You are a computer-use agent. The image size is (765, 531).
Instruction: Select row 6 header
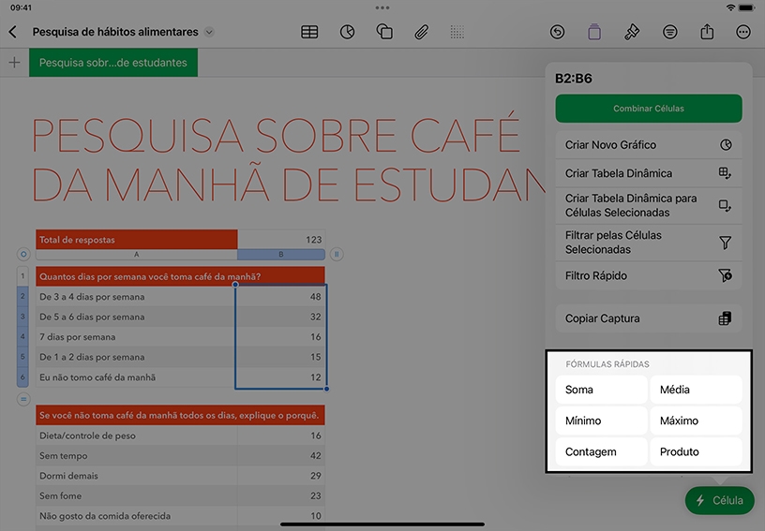pyautogui.click(x=22, y=377)
